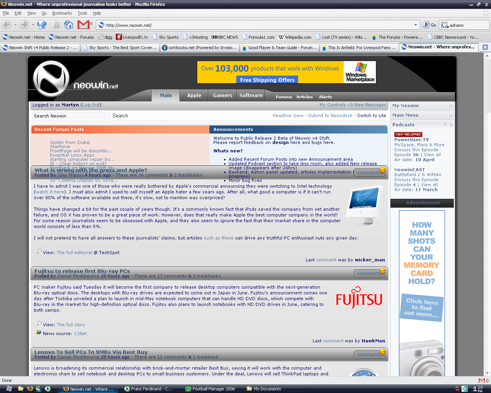
Task: Click the Gmail icon in the status bar
Action: (x=481, y=380)
